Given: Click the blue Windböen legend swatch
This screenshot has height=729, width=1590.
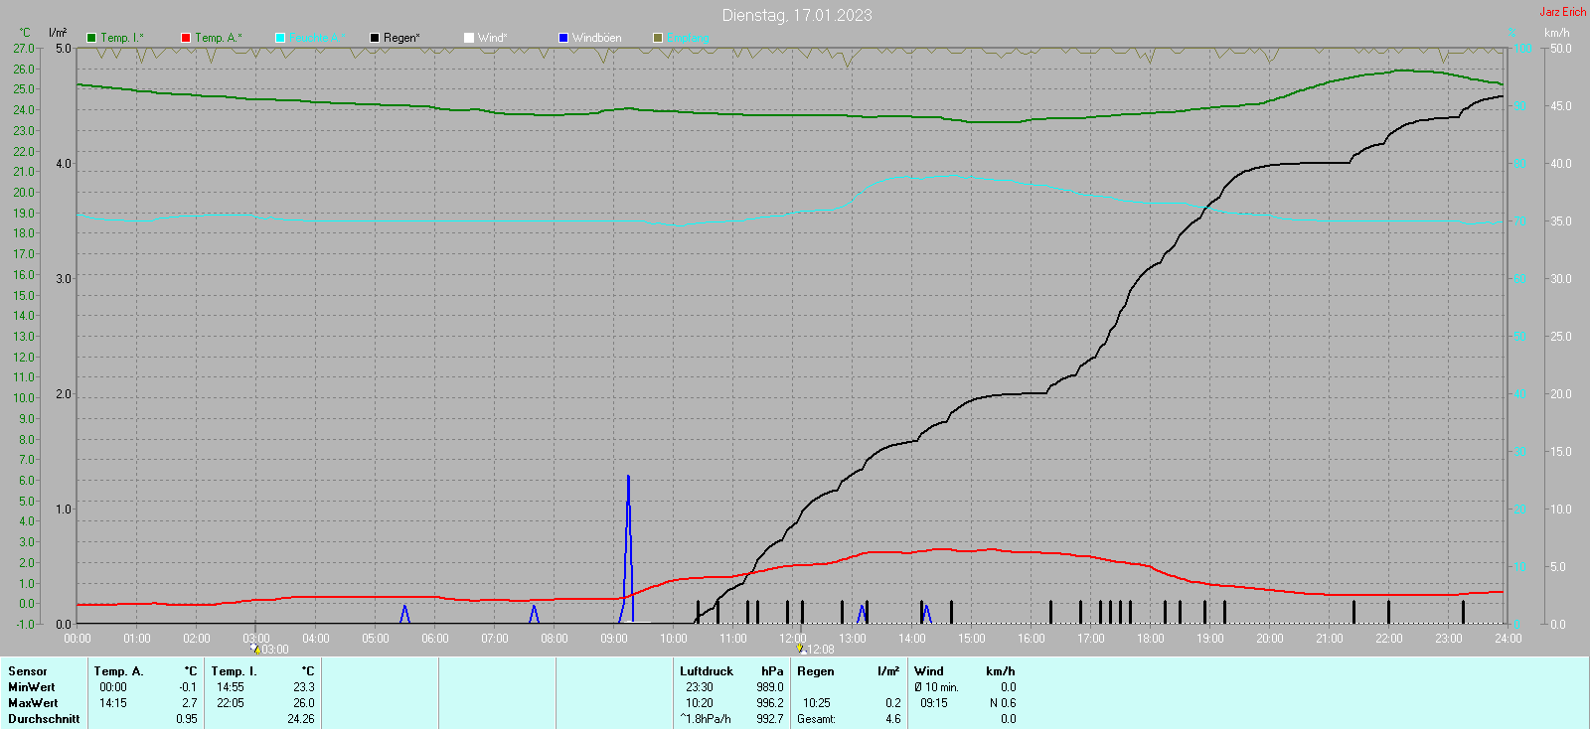Looking at the screenshot, I should click(x=563, y=38).
